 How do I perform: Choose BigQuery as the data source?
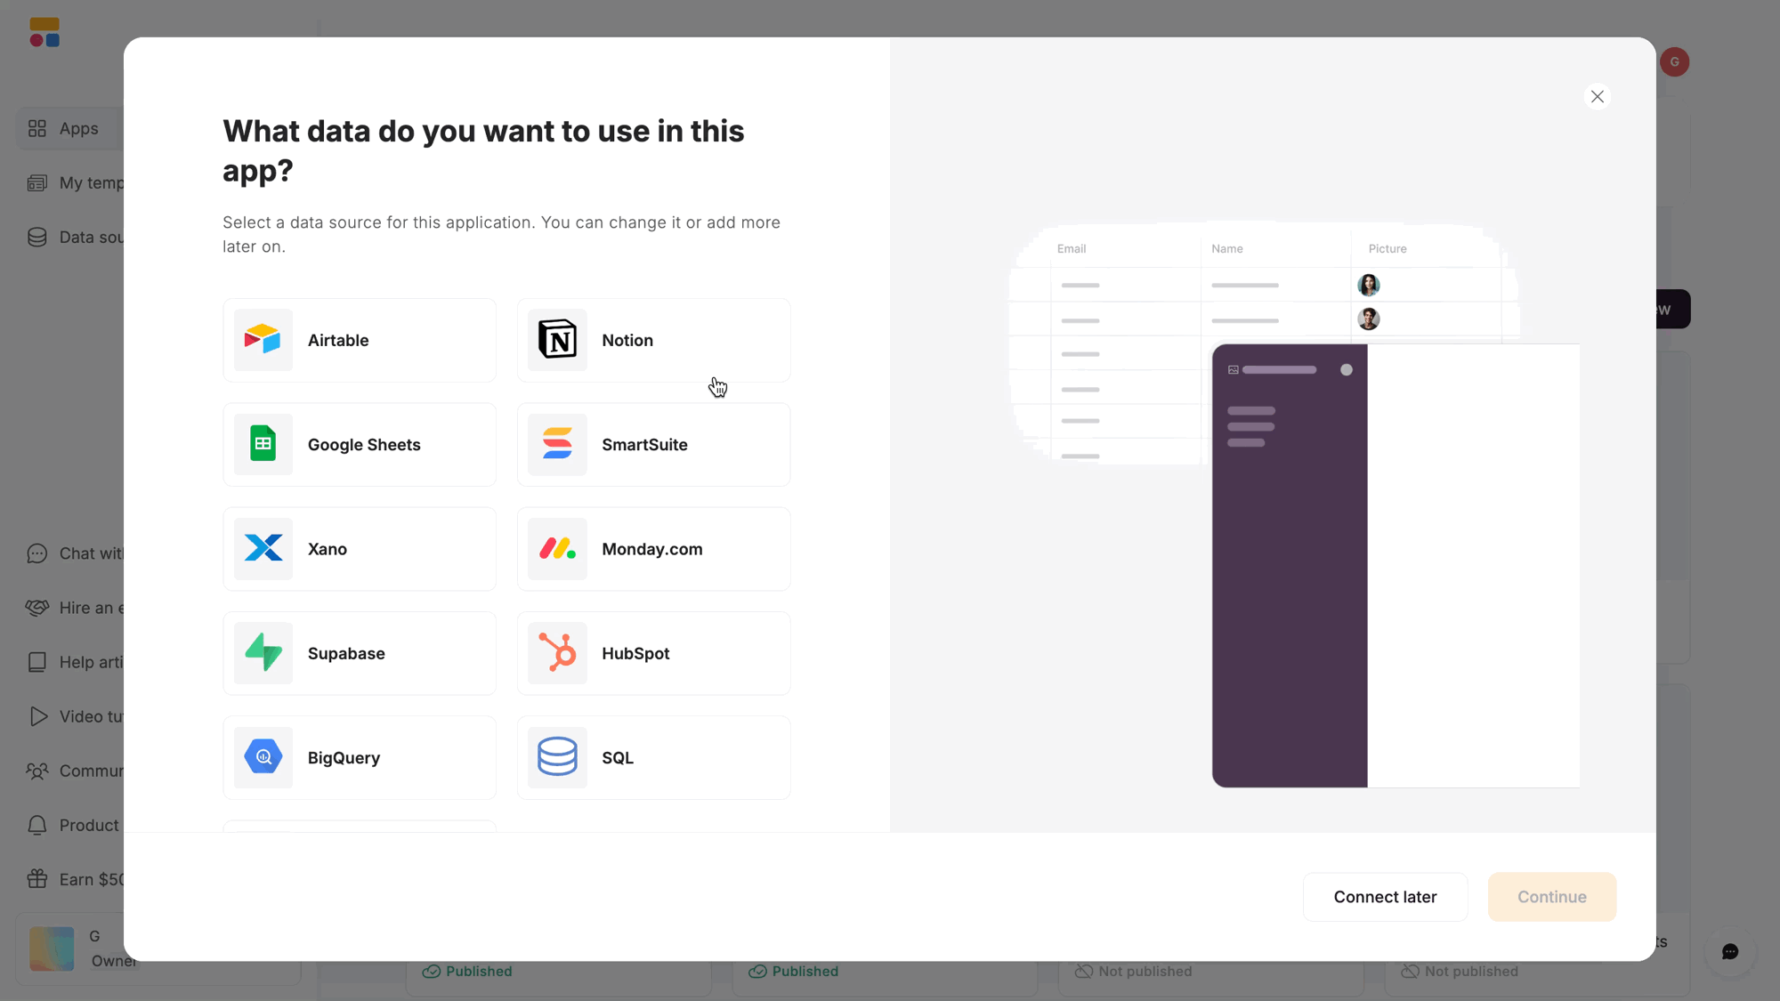pyautogui.click(x=360, y=757)
